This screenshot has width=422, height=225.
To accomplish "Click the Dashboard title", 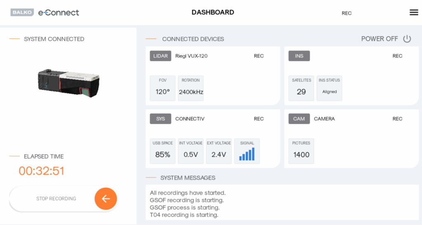I will tap(213, 12).
